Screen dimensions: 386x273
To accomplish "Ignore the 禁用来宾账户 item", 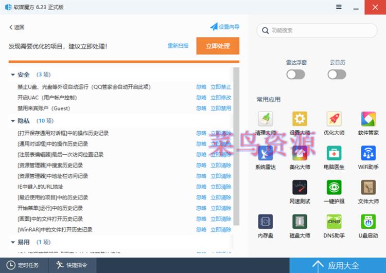I will coord(201,108).
